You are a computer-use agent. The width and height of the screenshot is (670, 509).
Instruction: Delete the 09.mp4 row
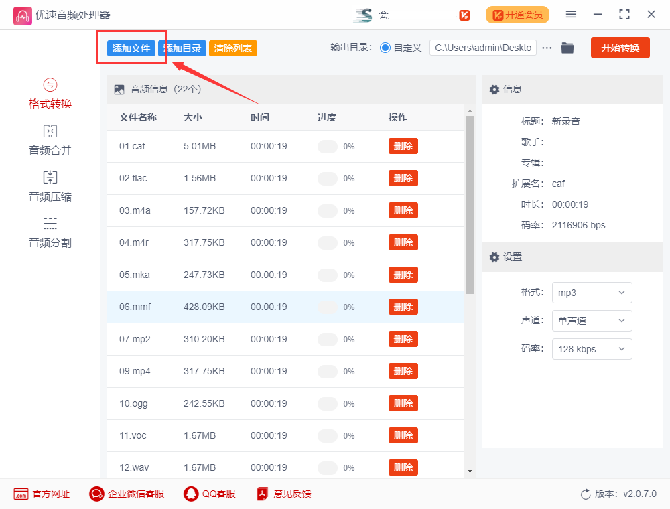pos(403,371)
